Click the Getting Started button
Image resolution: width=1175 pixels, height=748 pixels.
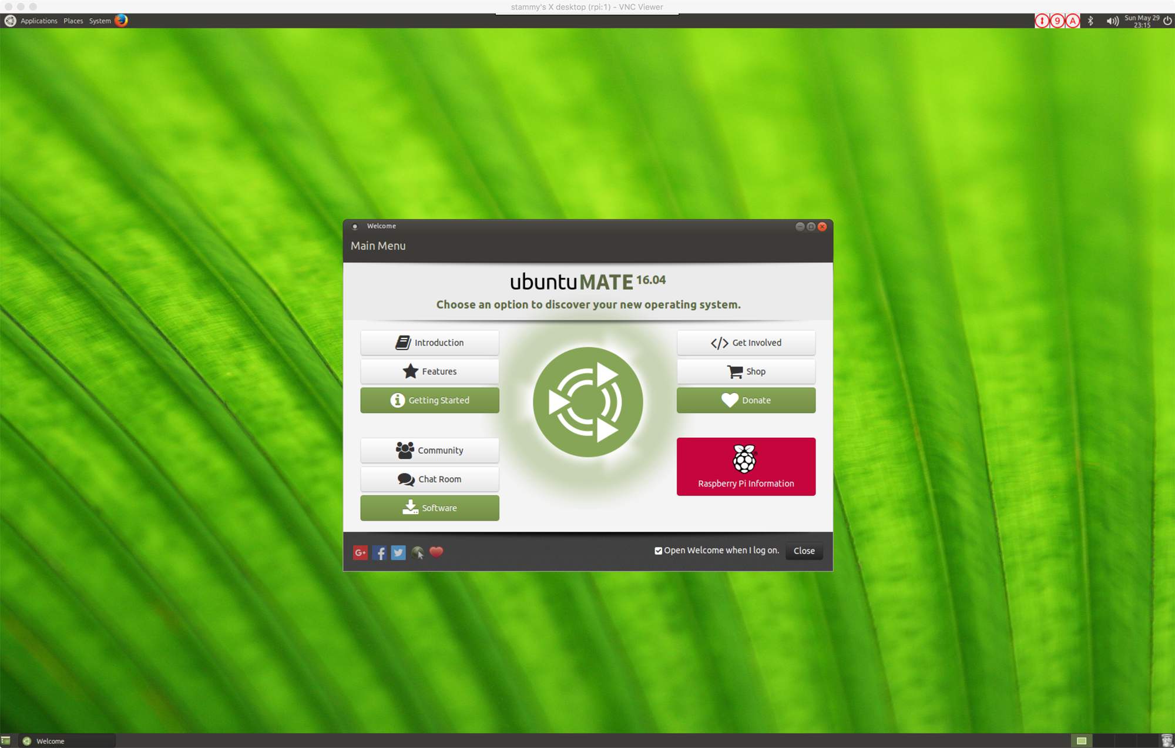pyautogui.click(x=429, y=400)
